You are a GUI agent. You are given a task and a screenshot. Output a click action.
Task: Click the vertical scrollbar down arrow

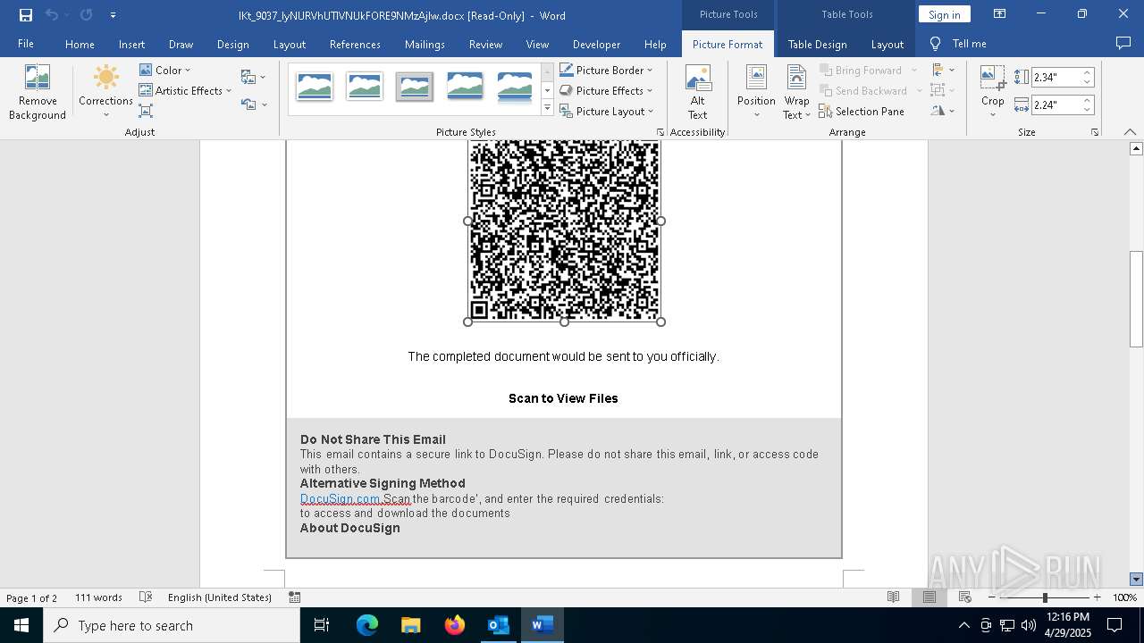1136,580
